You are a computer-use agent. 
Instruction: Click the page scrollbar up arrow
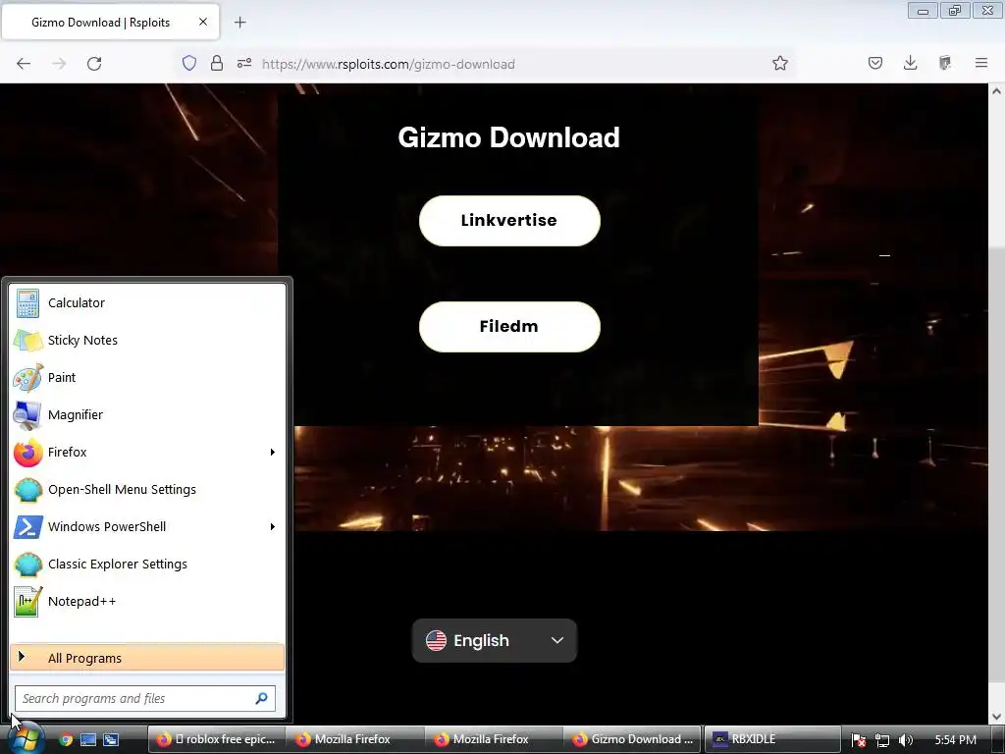click(997, 91)
